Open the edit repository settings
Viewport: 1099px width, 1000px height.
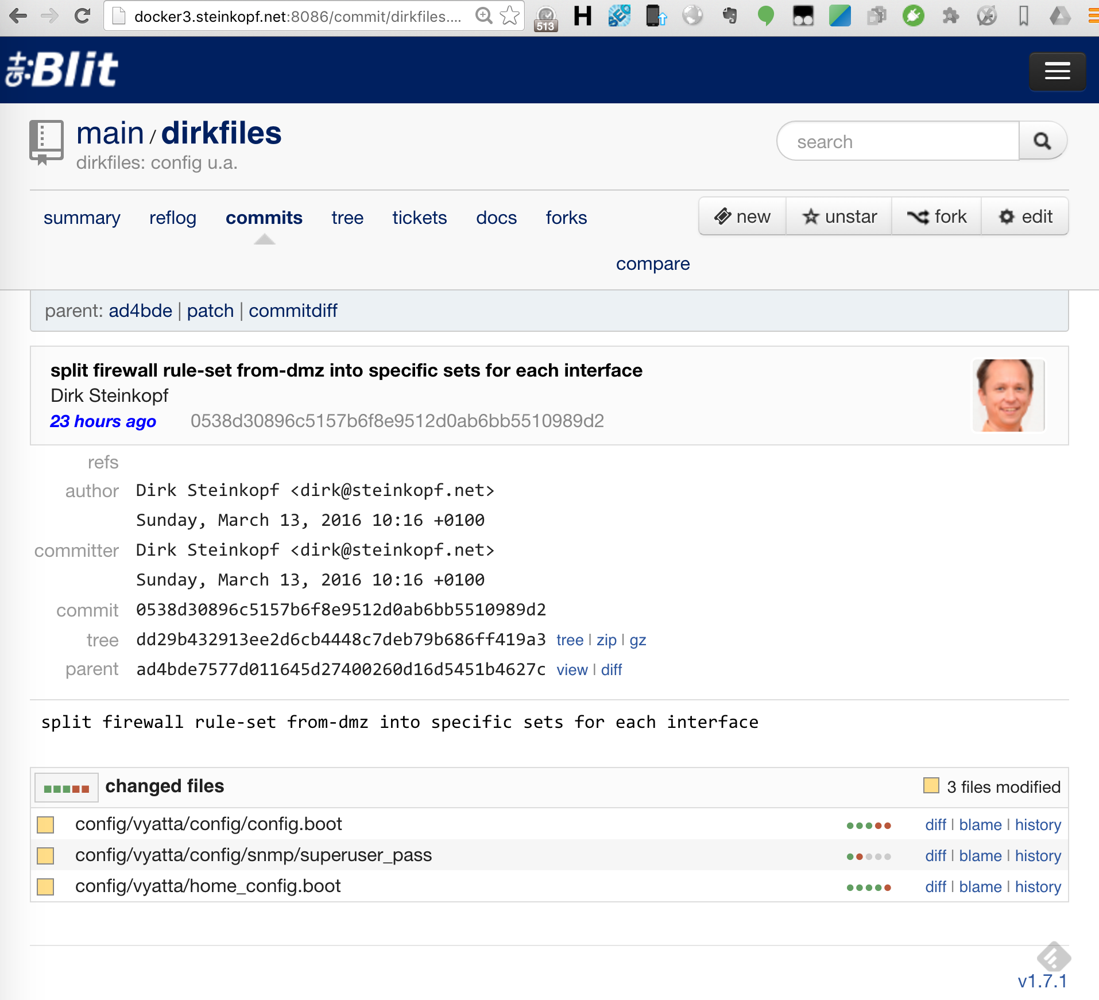[1026, 217]
